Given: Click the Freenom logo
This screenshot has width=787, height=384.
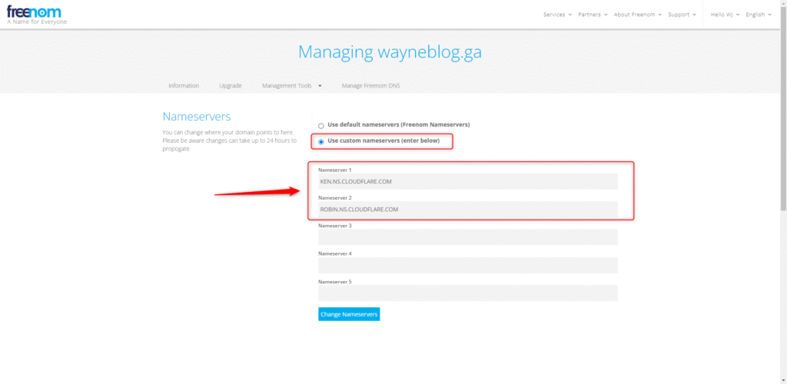Looking at the screenshot, I should [x=34, y=12].
